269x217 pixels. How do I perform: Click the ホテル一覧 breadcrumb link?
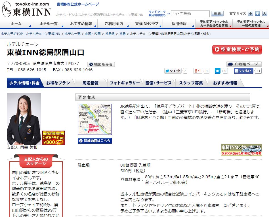(72, 34)
